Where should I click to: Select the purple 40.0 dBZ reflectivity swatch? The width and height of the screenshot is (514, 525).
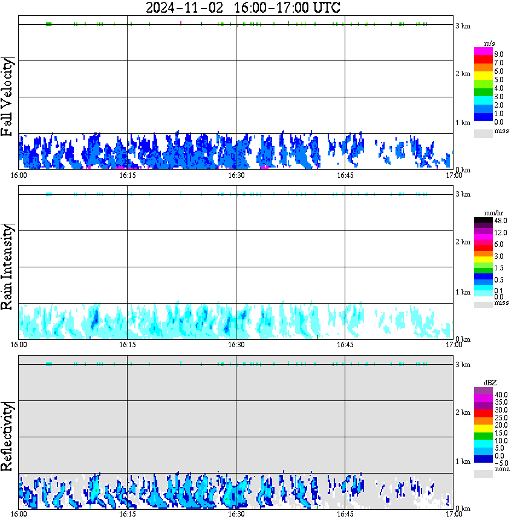coord(483,391)
